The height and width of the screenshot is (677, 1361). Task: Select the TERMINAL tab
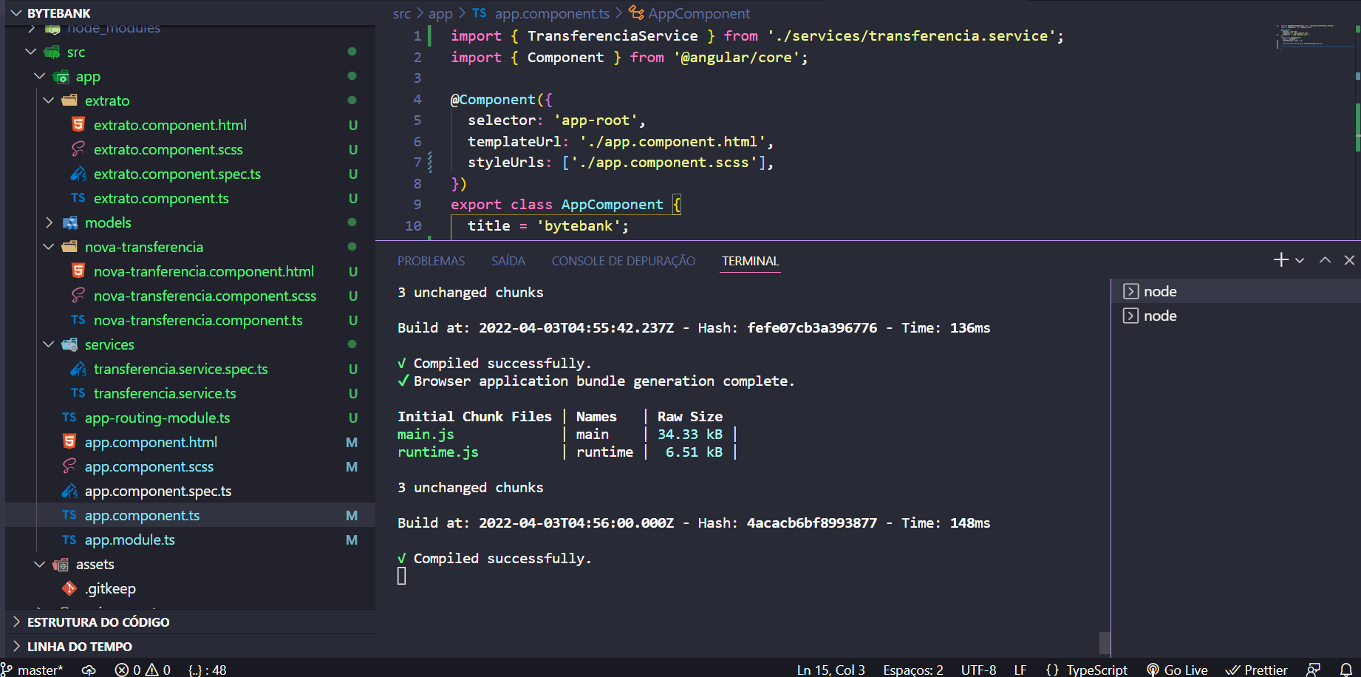tap(750, 261)
